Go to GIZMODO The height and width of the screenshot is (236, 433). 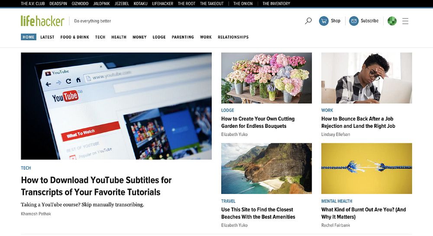coord(80,3)
